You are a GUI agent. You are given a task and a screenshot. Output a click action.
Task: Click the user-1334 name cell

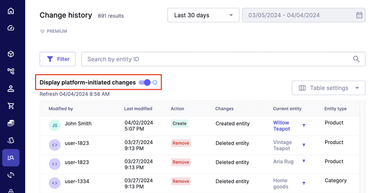[77, 181]
